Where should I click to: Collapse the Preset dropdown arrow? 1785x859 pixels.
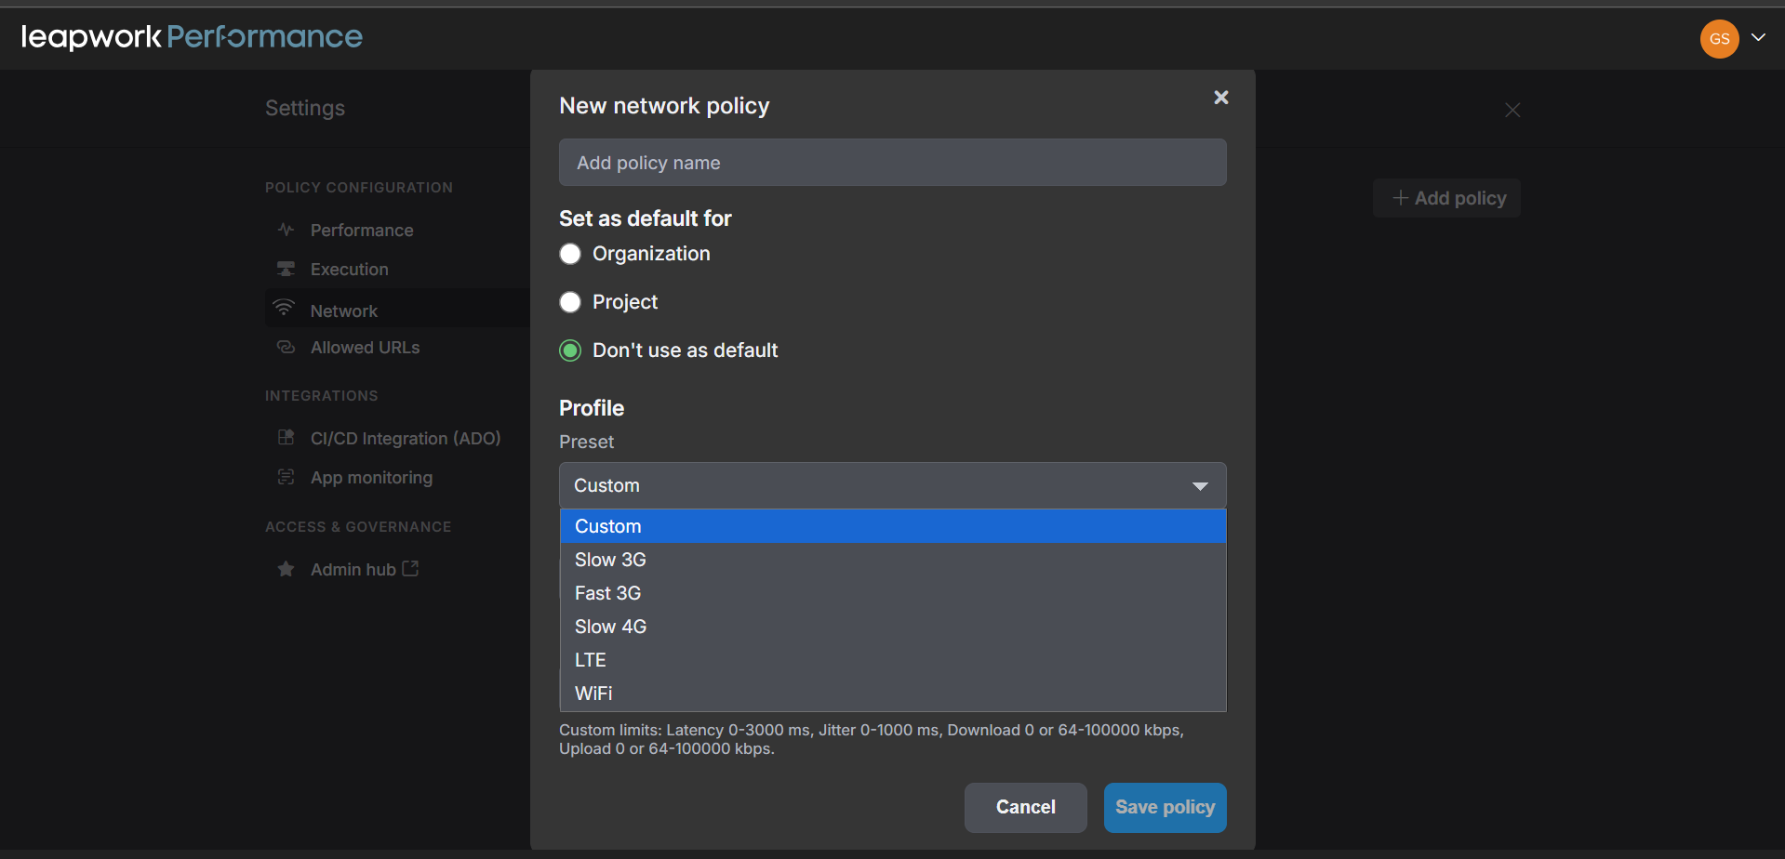coord(1200,486)
